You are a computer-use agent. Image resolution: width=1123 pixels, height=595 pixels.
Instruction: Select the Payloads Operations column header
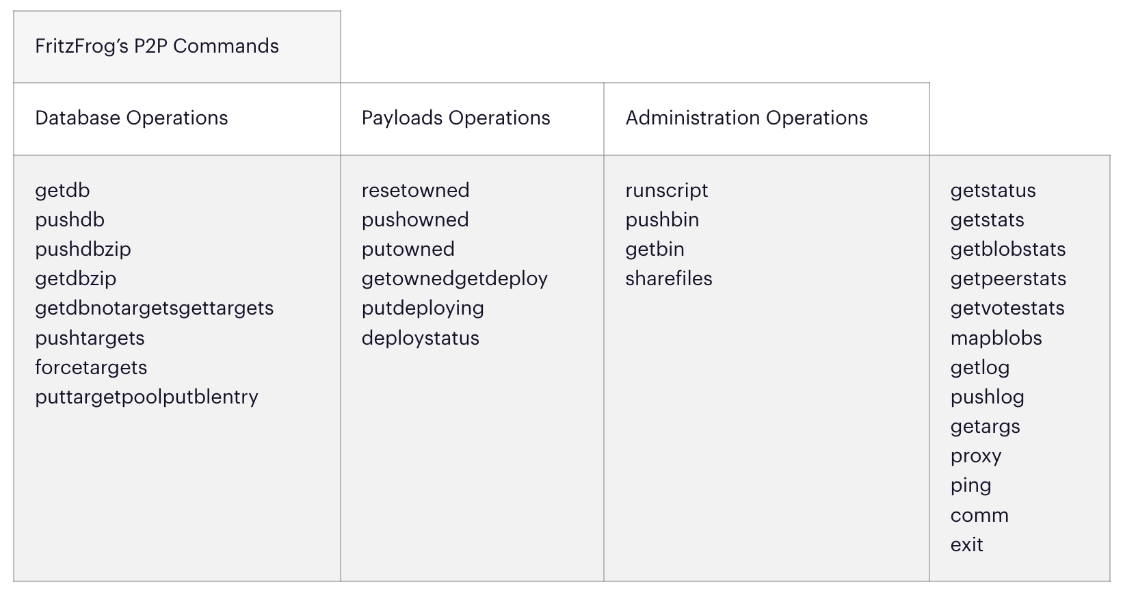455,118
